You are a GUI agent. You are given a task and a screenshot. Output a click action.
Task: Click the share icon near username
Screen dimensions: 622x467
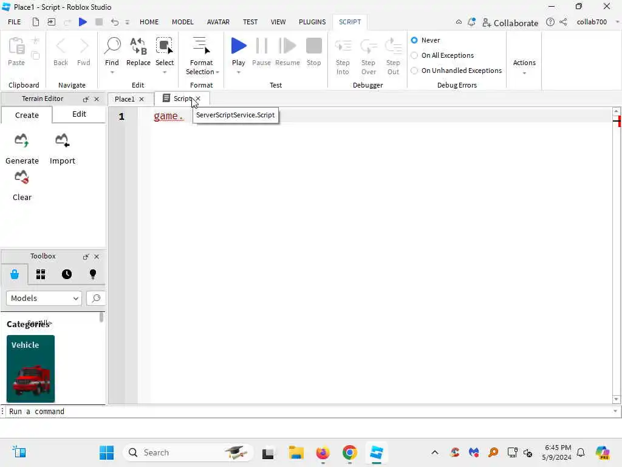point(563,22)
